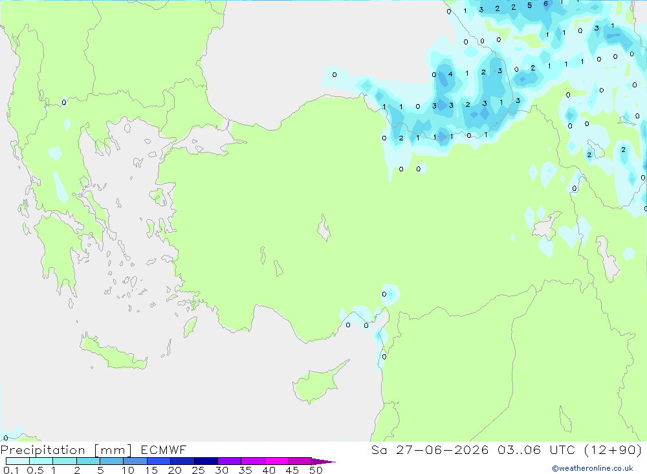Click the legend arrow tip above 50 mm
Screen dimensions: 647x474
point(323,462)
